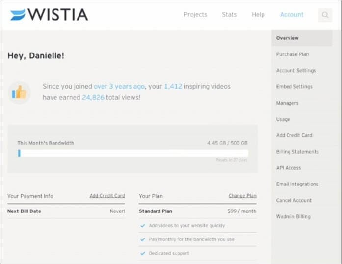This screenshot has width=342, height=264.
Task: Open the Usage page
Action: coord(283,119)
